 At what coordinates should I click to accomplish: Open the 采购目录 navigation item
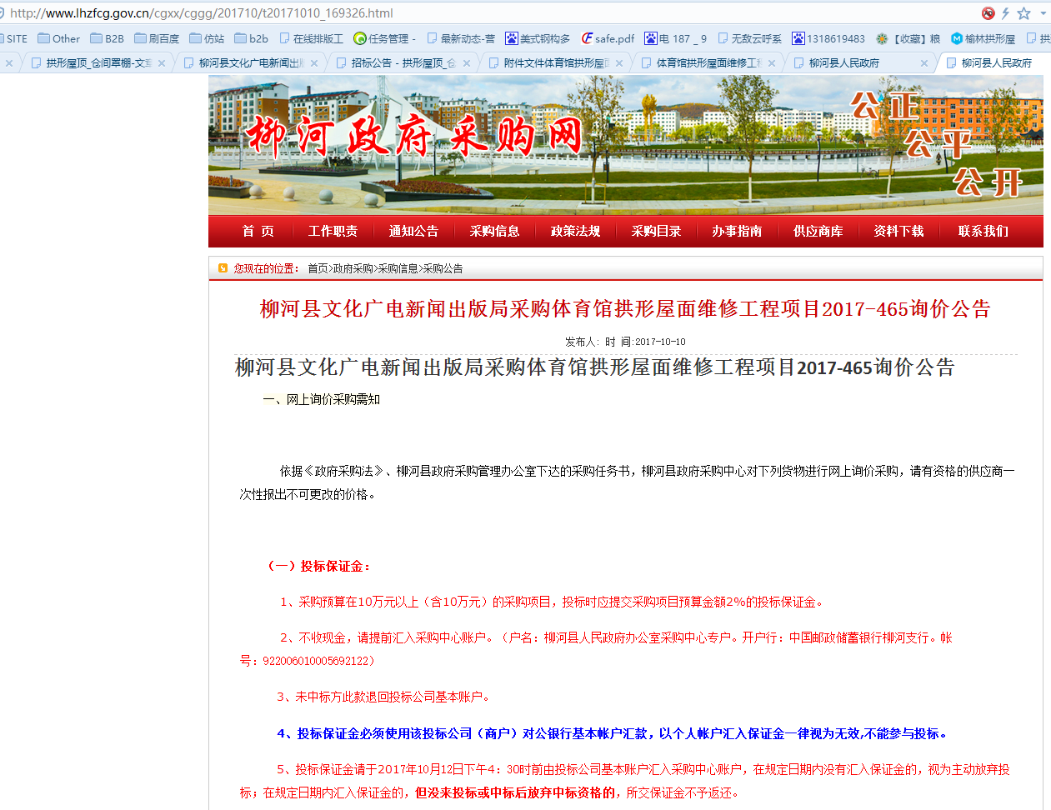(656, 231)
